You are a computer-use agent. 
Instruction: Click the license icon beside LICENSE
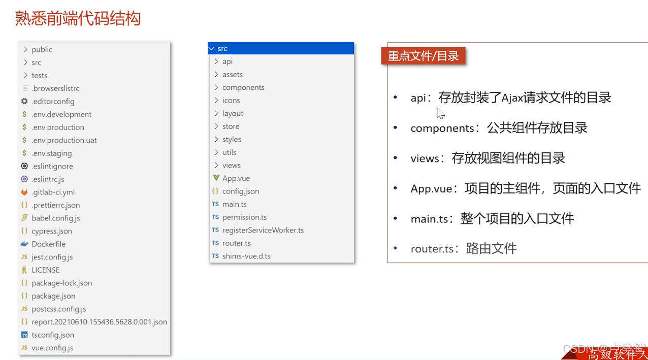(x=24, y=270)
